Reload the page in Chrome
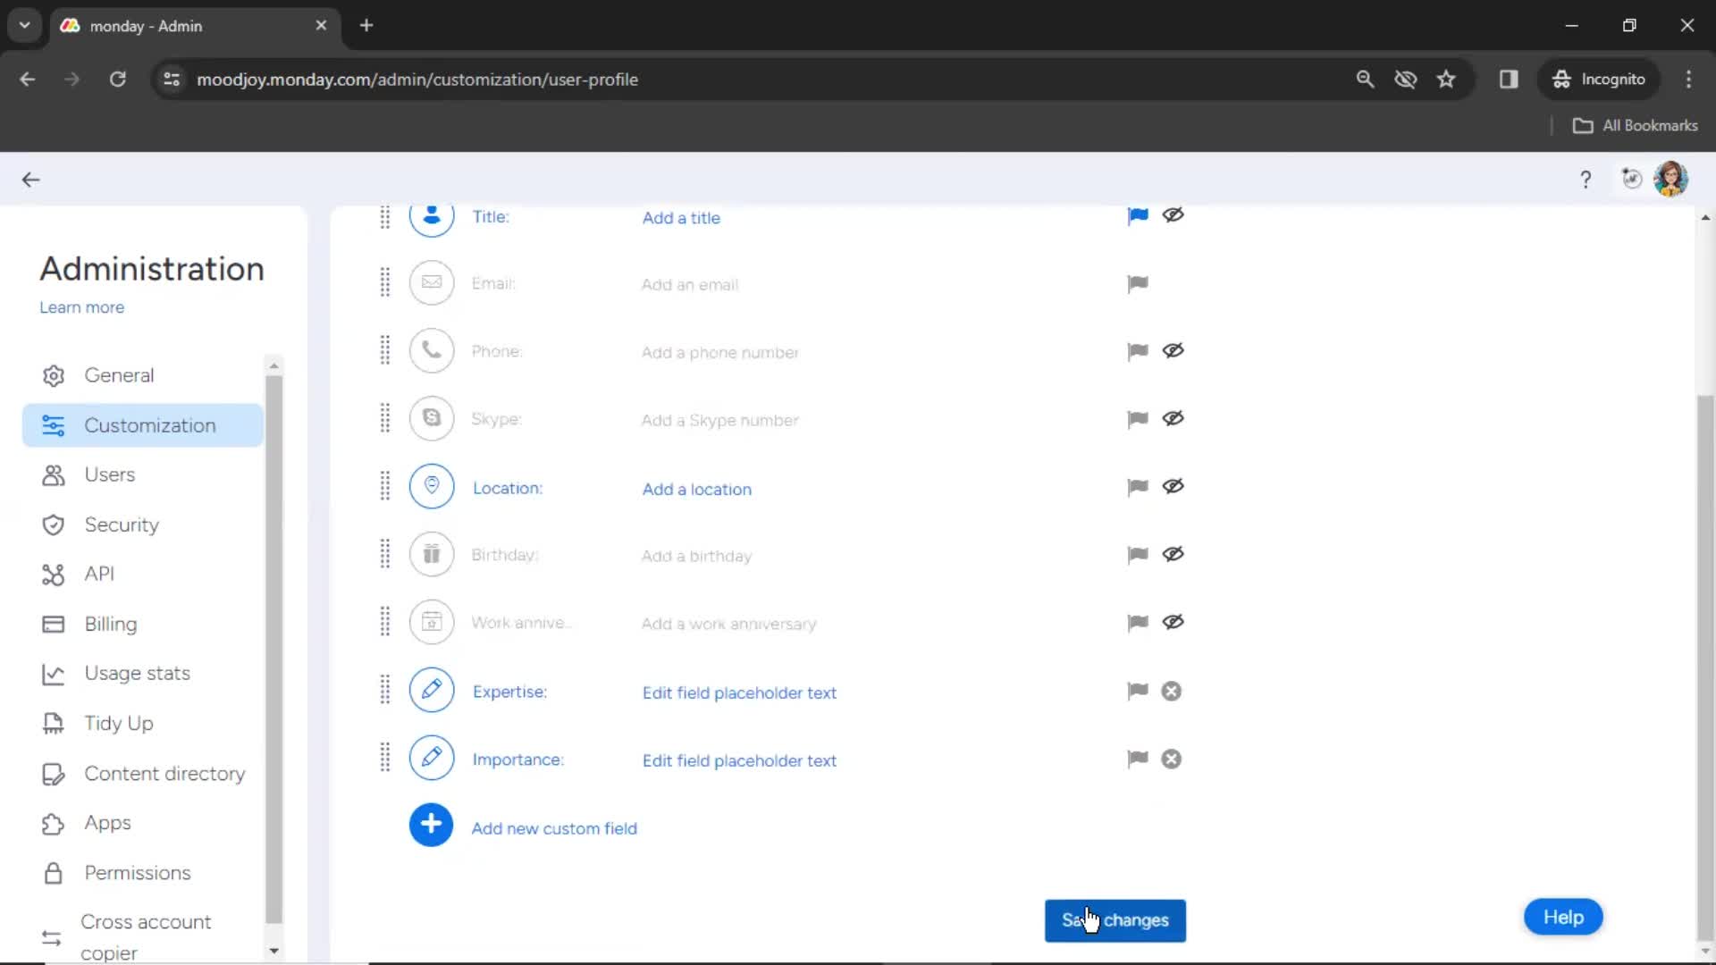 tap(118, 80)
